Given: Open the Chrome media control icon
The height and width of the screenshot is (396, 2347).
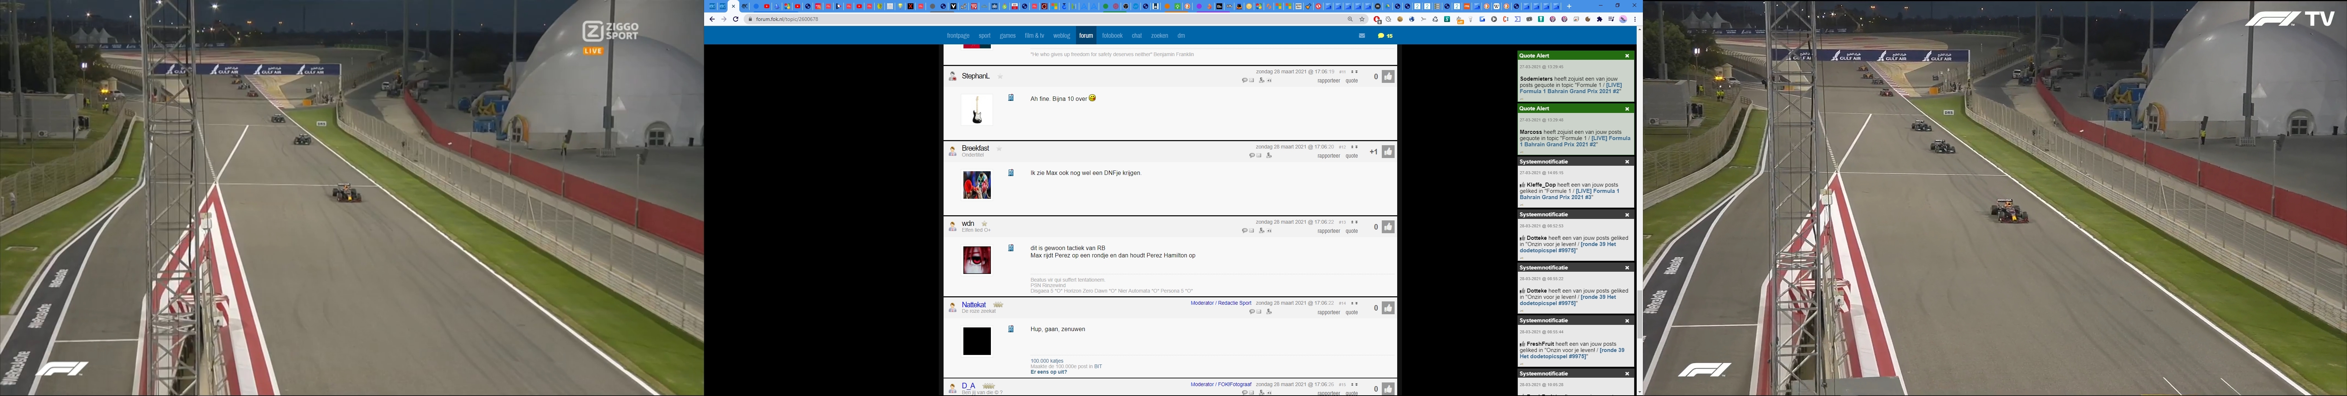Looking at the screenshot, I should pyautogui.click(x=1611, y=19).
